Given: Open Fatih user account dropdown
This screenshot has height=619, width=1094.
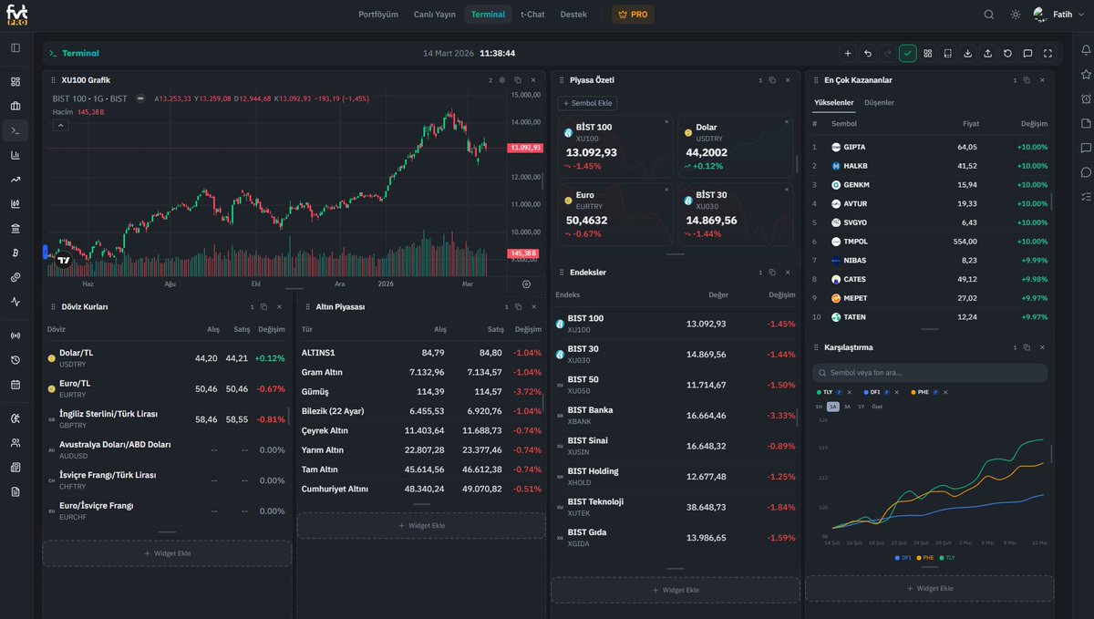Looking at the screenshot, I should tap(1059, 15).
